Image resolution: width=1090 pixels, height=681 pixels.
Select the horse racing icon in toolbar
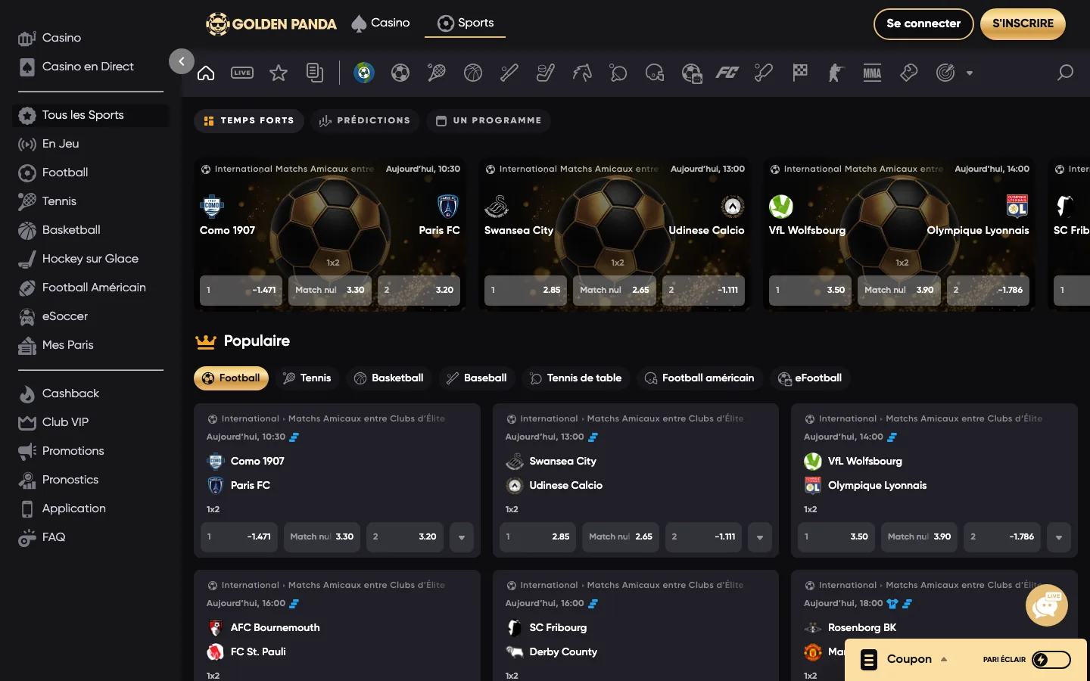582,73
